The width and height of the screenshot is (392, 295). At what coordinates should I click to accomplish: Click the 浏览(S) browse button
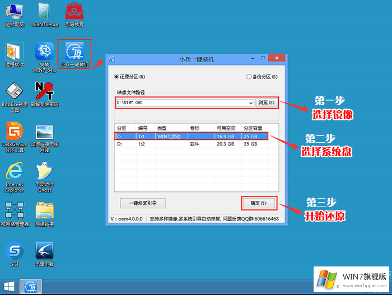click(266, 103)
